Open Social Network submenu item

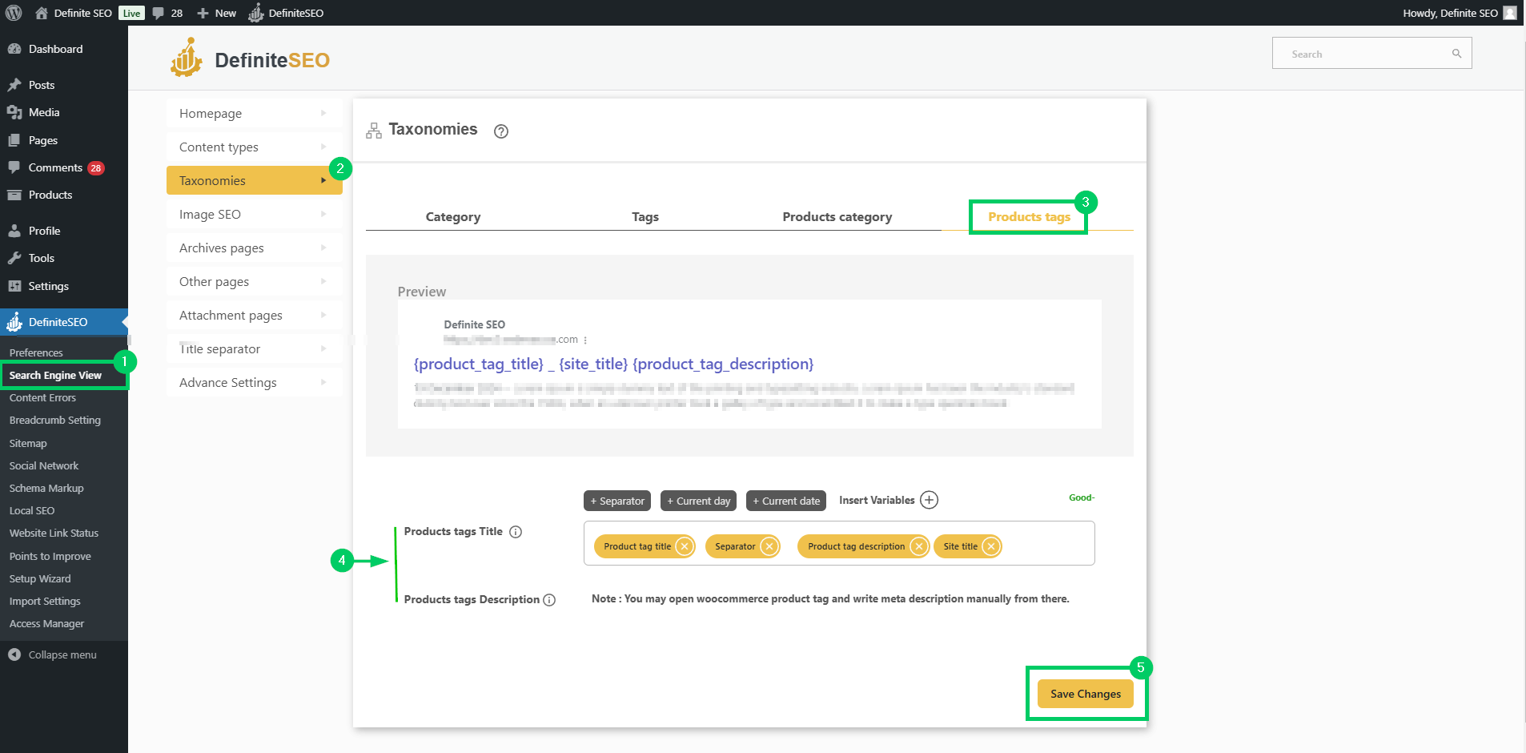[44, 465]
